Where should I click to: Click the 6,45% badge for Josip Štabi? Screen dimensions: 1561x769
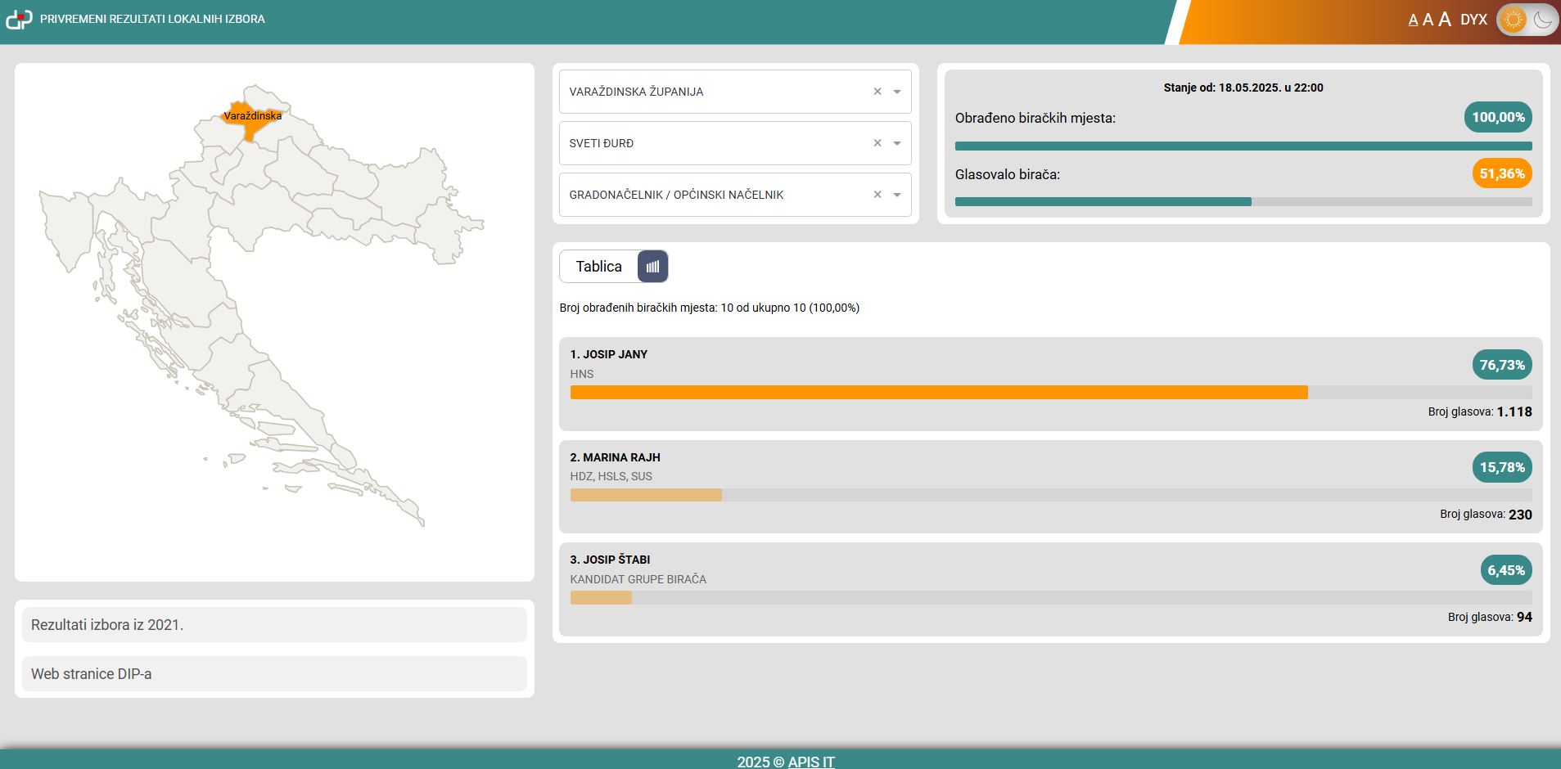click(x=1506, y=570)
